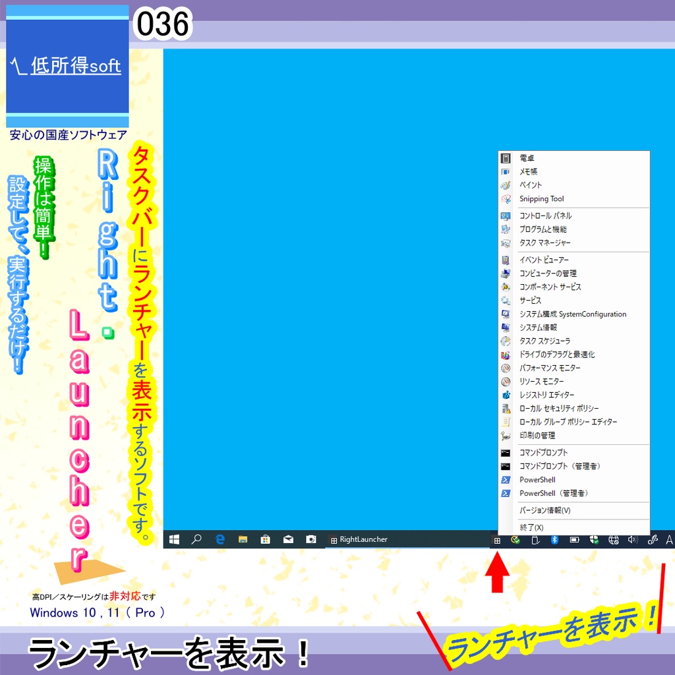
Task: Quit via 終了(X) menu entry
Action: (573, 527)
